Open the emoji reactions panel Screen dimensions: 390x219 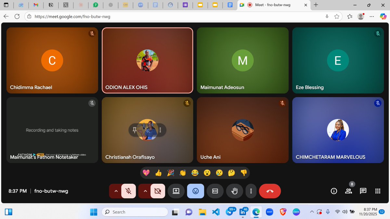(195, 191)
